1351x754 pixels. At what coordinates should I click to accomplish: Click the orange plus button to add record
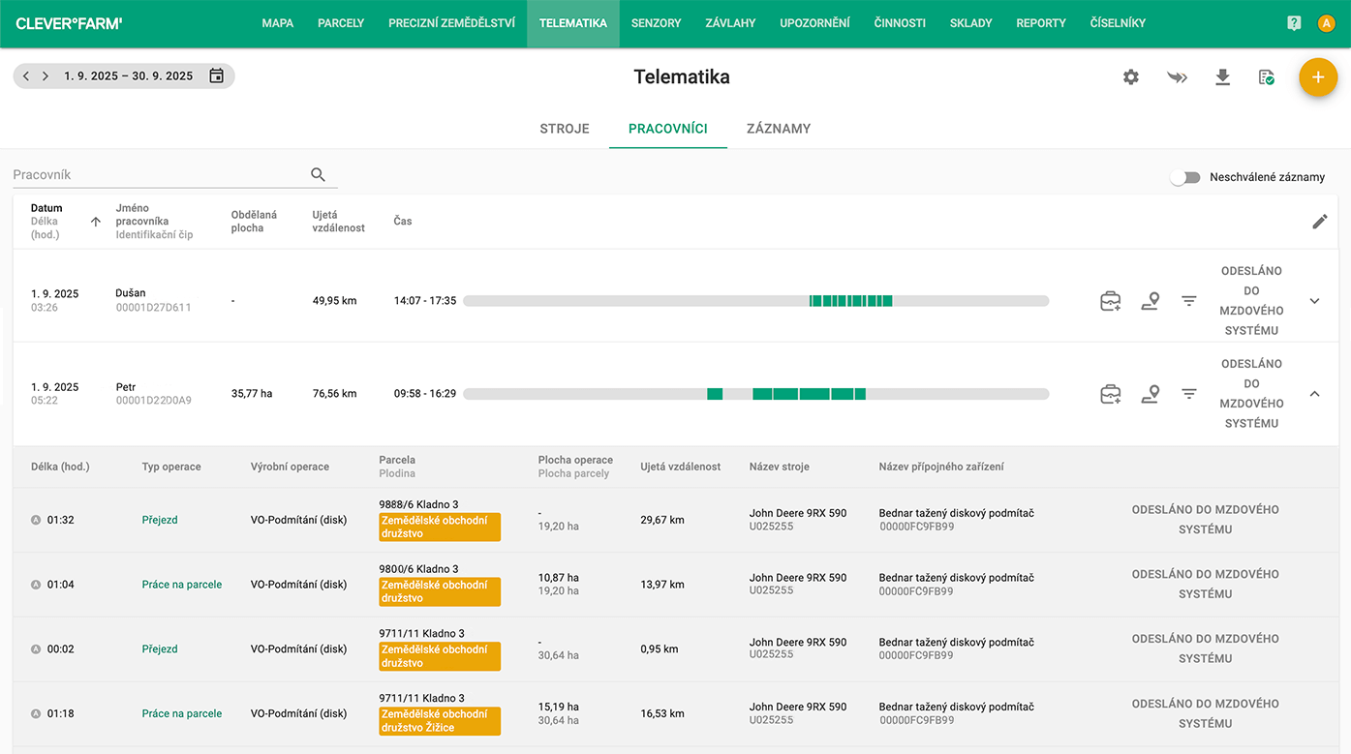(1318, 77)
